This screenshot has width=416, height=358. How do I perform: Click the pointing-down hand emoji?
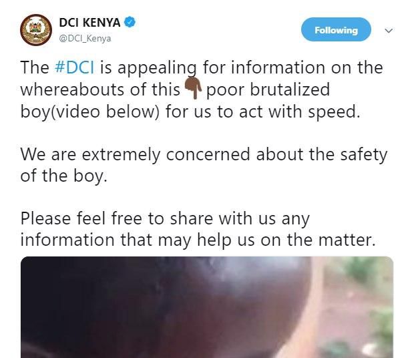tap(194, 88)
